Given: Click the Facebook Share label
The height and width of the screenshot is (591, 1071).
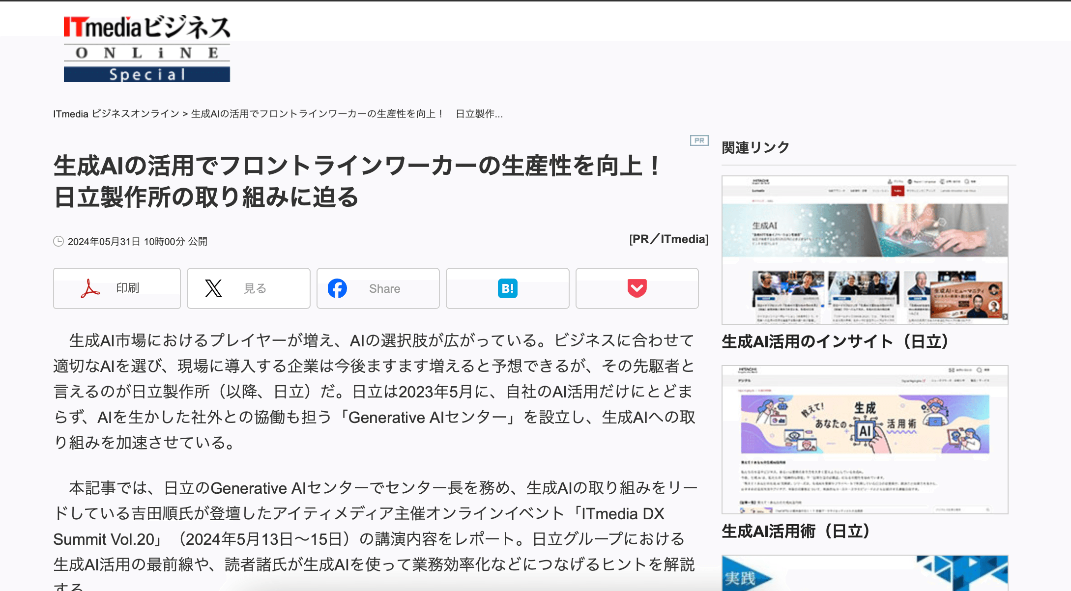Looking at the screenshot, I should pyautogui.click(x=385, y=289).
